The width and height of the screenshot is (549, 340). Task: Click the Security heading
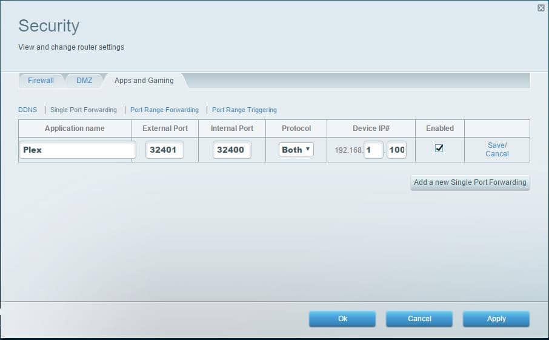tap(49, 26)
